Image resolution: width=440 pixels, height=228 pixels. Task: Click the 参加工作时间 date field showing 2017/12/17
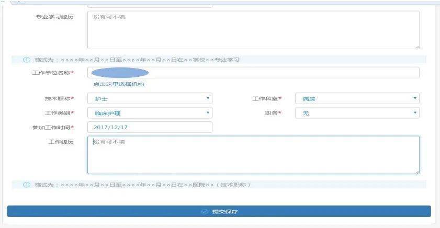coord(150,127)
